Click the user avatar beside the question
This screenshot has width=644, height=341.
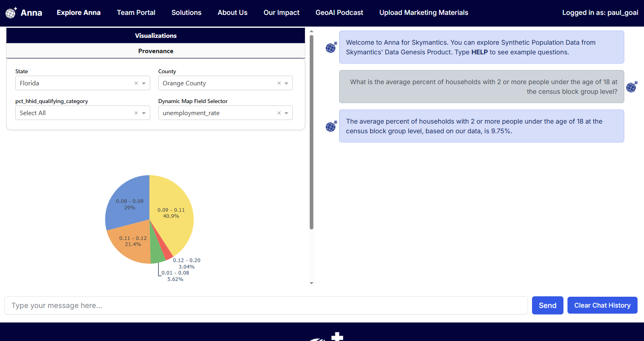coord(632,87)
